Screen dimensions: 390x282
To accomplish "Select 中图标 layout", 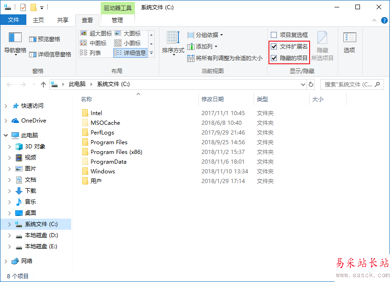I will (93, 43).
